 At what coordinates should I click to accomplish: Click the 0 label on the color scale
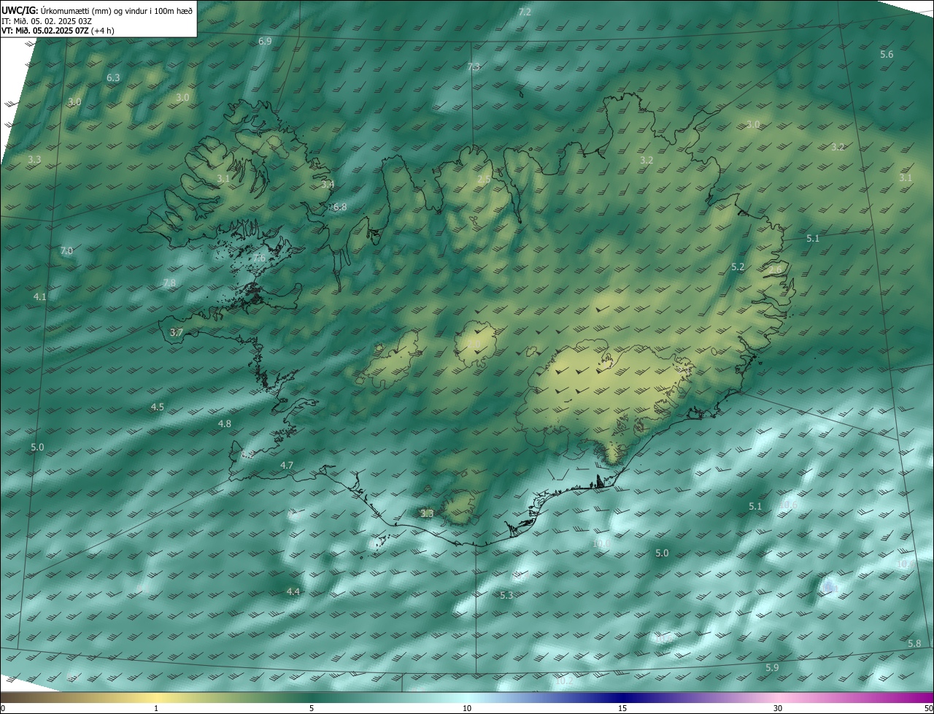pyautogui.click(x=3, y=708)
